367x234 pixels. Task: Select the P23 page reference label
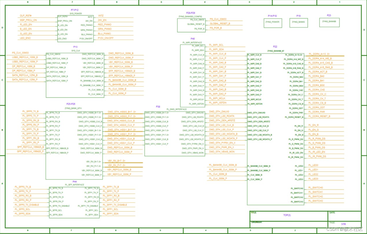click(x=329, y=15)
